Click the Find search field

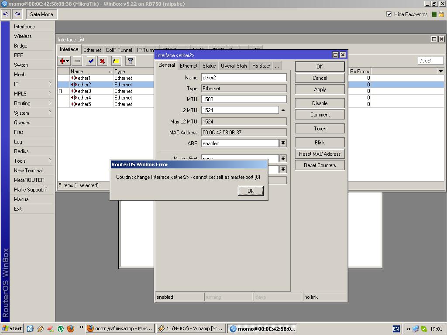click(430, 61)
